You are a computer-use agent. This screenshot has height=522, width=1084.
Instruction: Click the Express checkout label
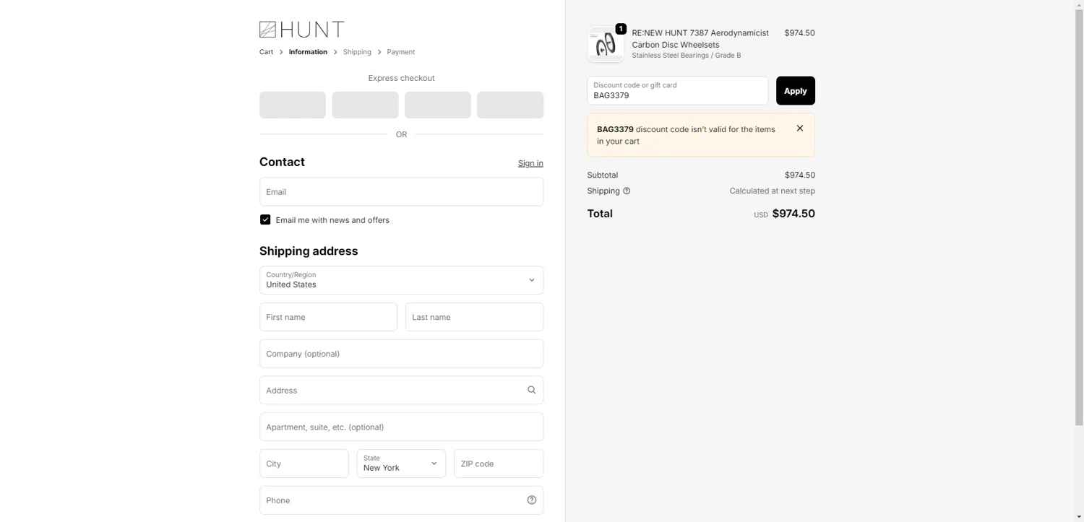tap(401, 78)
